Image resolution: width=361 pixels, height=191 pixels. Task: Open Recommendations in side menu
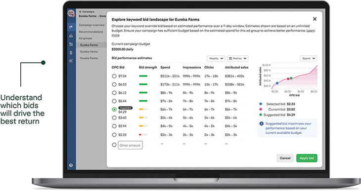point(91,32)
